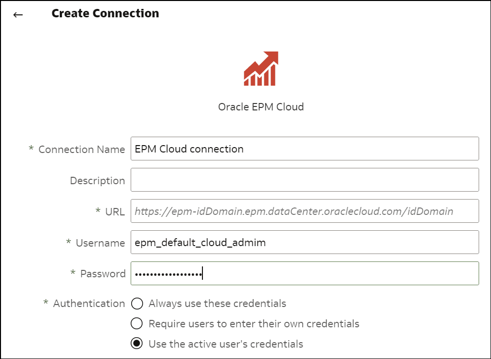The image size is (491, 359).
Task: Click the 'Oracle EPM Cloud' caption text
Action: pyautogui.click(x=261, y=107)
